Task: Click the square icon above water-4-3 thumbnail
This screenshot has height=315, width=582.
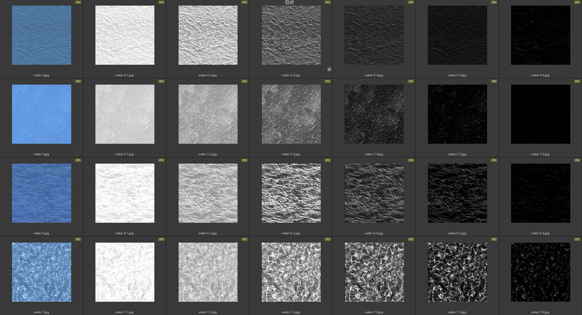Action: [x=287, y=2]
